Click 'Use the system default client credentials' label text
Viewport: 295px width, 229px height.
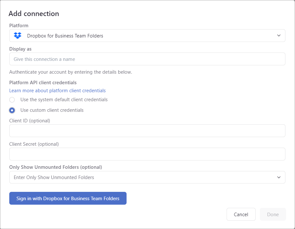pyautogui.click(x=64, y=100)
